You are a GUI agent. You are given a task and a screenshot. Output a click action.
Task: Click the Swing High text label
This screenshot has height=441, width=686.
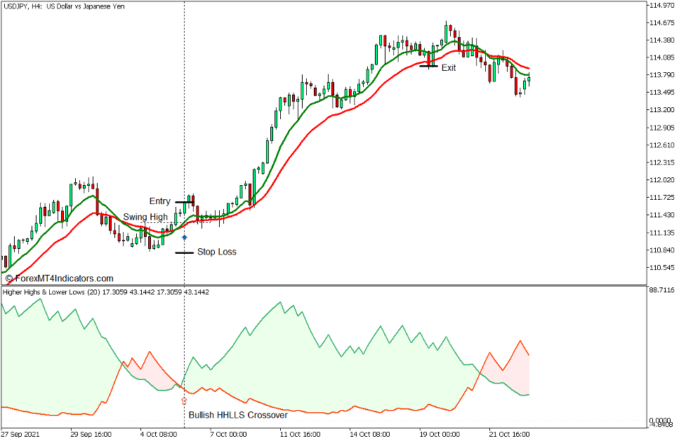click(x=145, y=217)
